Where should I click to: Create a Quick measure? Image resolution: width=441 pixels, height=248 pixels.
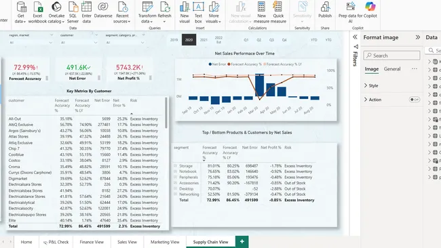[278, 13]
